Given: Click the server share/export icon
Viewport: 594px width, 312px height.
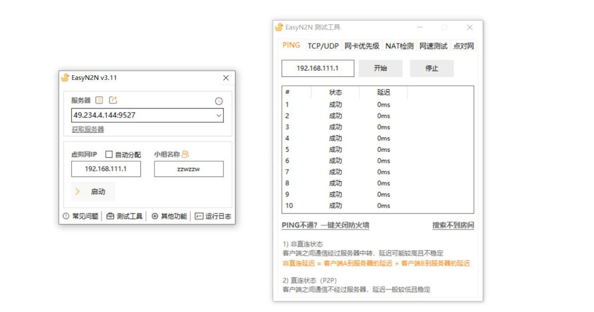Looking at the screenshot, I should [113, 100].
